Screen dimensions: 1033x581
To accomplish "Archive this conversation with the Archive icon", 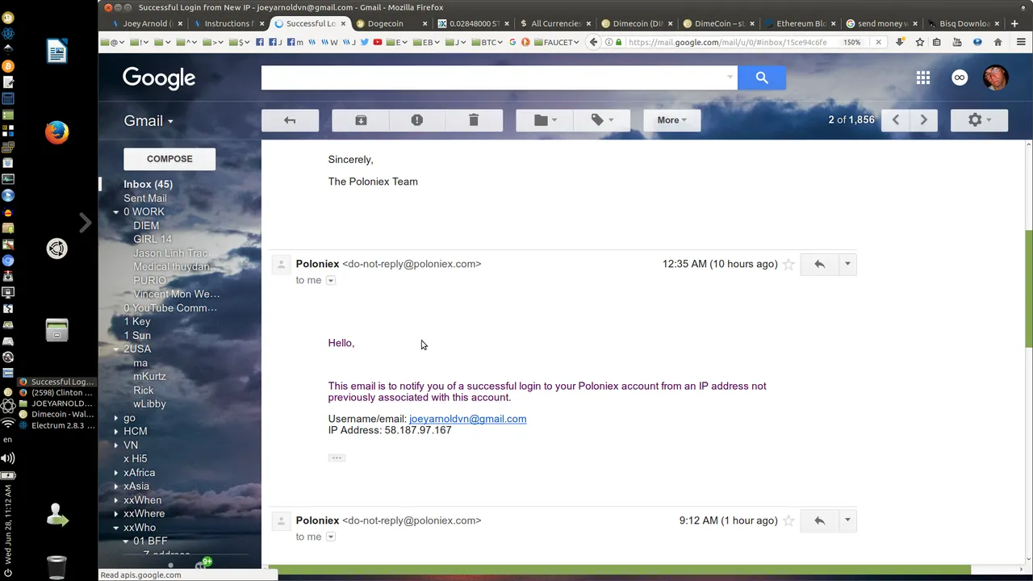I will click(361, 120).
